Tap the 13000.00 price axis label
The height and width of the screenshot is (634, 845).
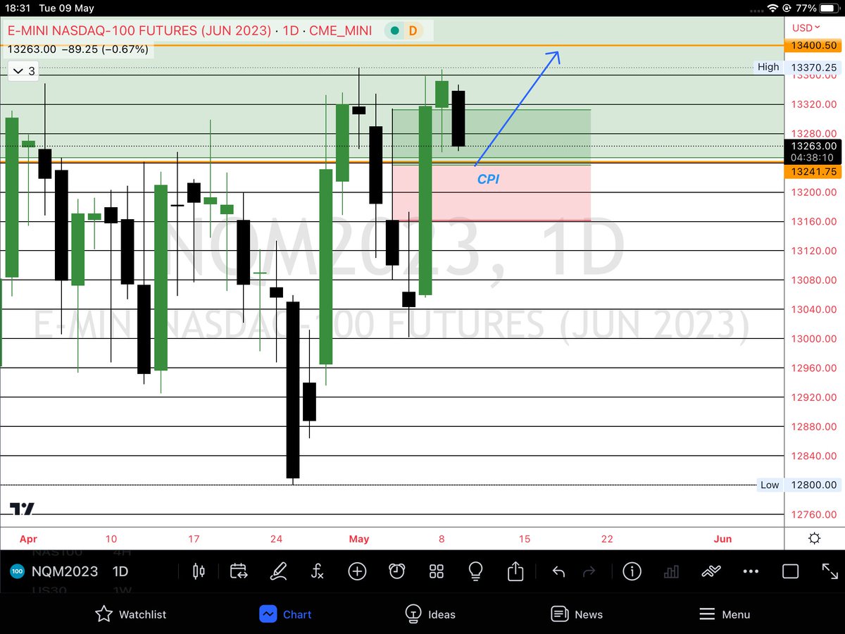[813, 338]
